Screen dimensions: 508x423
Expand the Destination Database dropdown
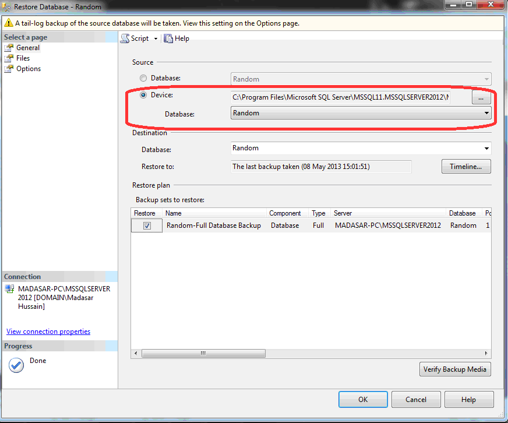[x=486, y=148]
